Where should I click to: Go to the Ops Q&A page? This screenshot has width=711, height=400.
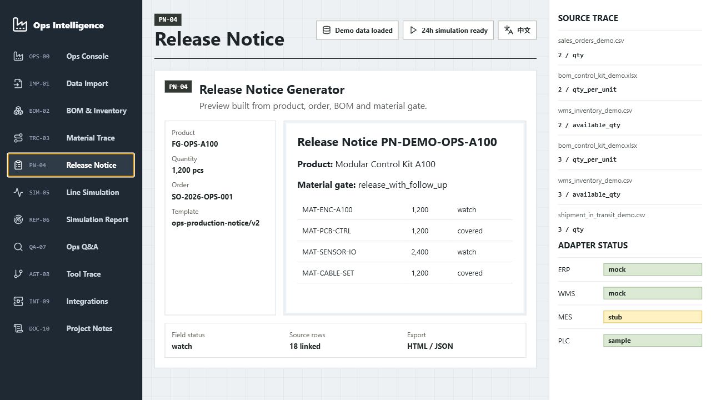pos(71,247)
